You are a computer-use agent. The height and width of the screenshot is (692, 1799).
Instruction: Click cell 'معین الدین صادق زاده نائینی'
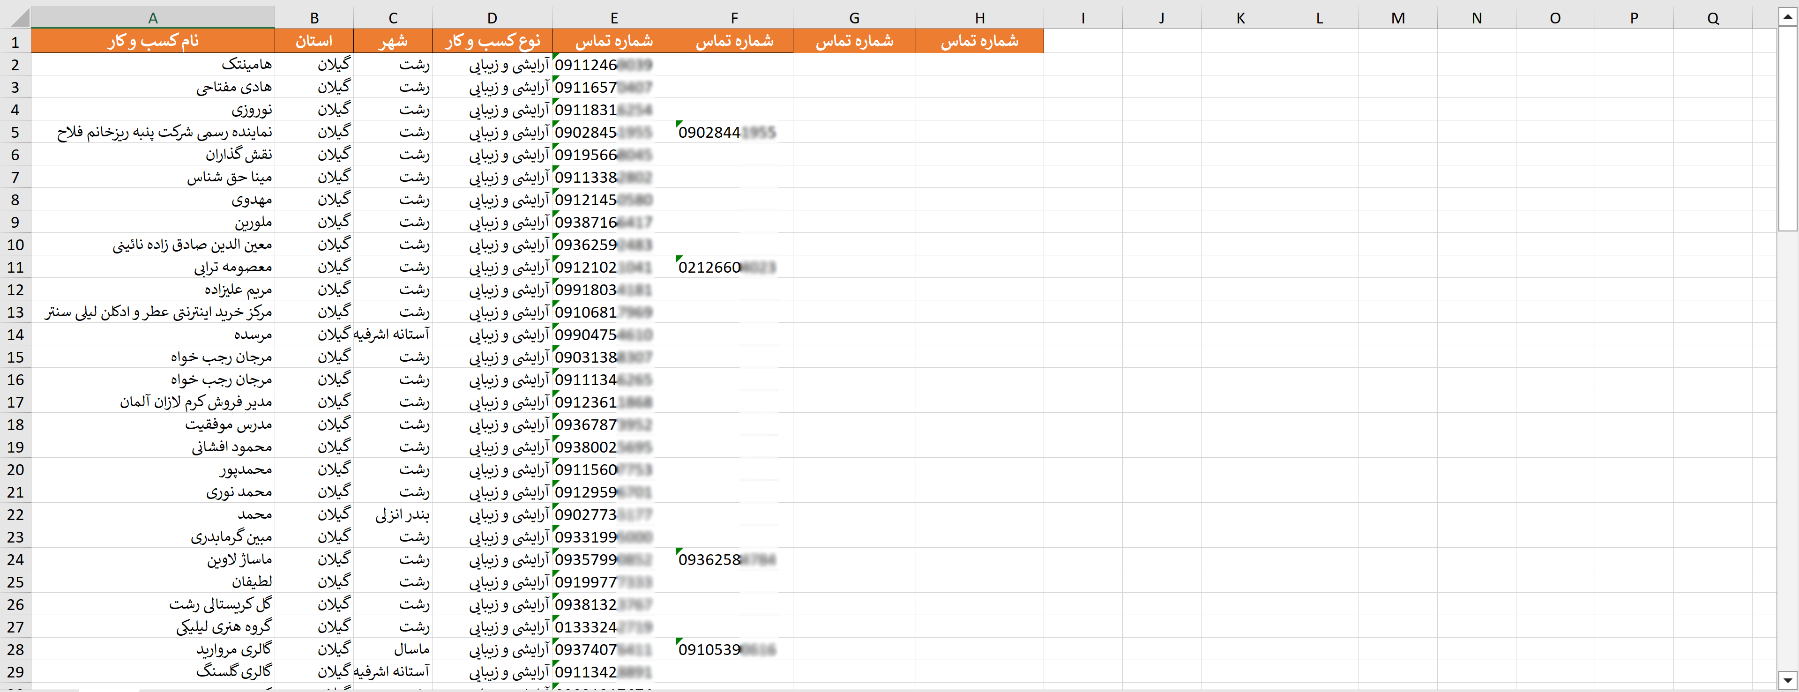(153, 245)
